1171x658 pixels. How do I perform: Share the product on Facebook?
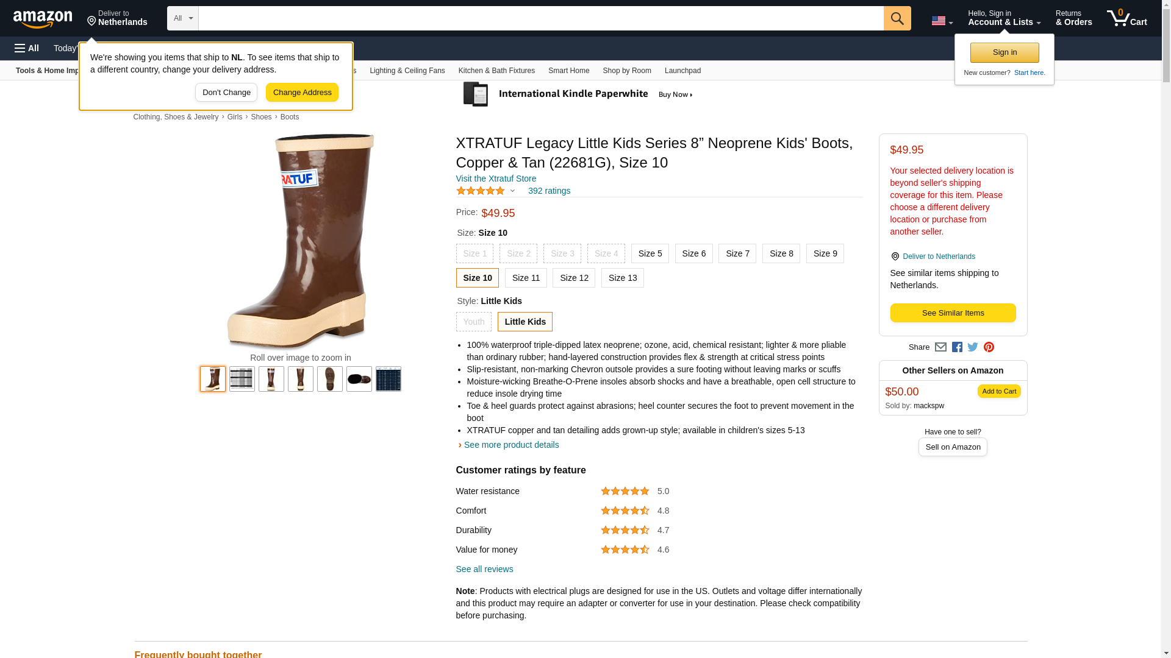pos(957,347)
